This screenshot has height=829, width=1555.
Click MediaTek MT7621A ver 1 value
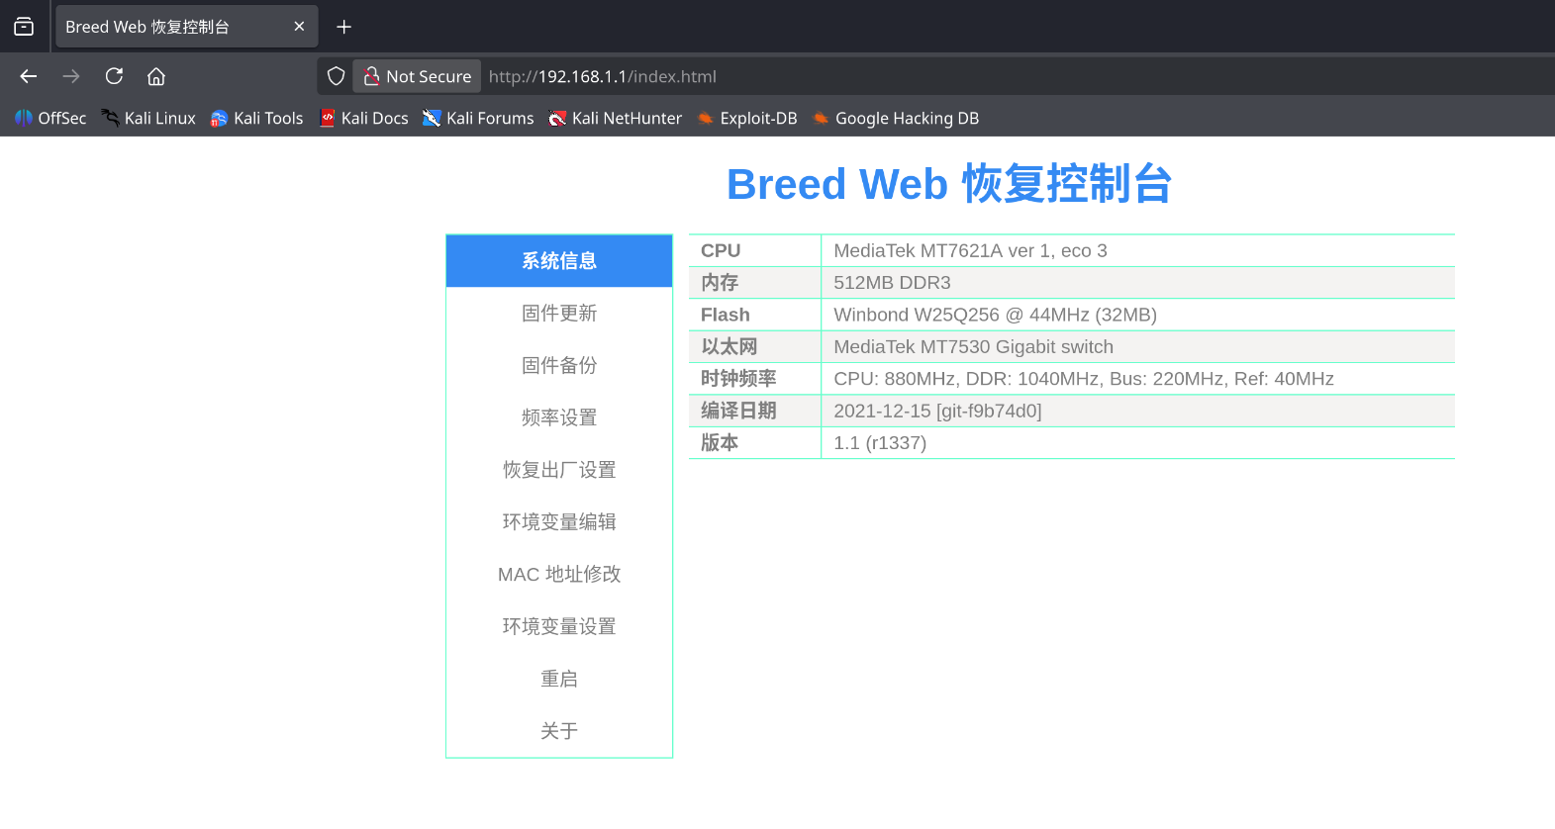click(970, 251)
